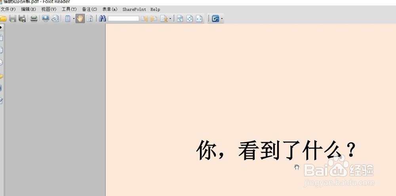Click the search text input field

(x=124, y=19)
